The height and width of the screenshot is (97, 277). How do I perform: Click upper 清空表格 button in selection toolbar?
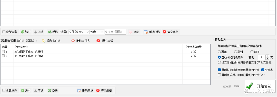[x=171, y=32]
